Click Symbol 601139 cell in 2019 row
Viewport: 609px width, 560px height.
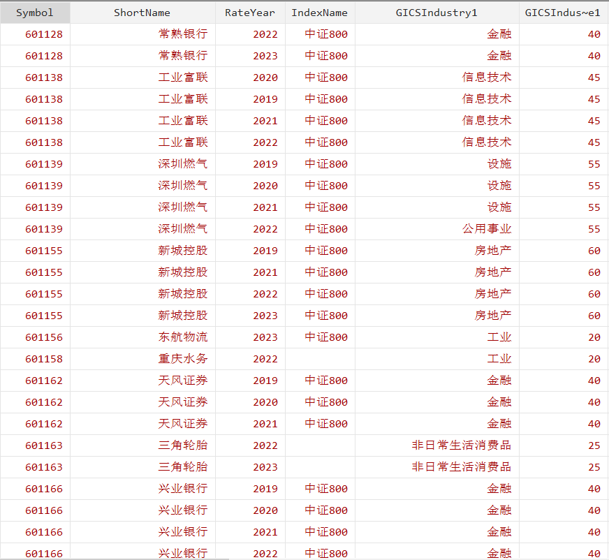click(35, 164)
